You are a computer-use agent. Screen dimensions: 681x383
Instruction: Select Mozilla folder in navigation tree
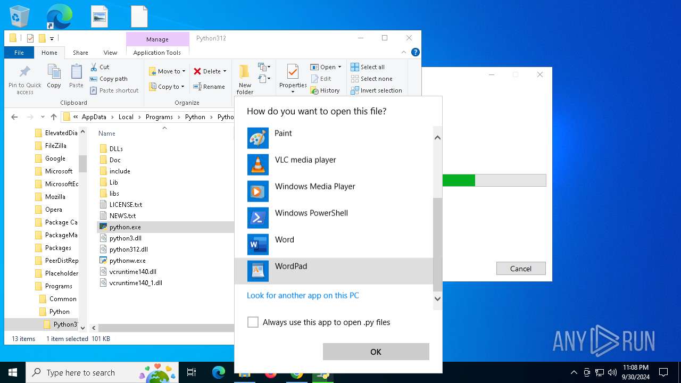55,197
